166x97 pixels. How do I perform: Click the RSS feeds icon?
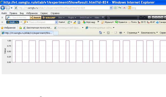108,33
